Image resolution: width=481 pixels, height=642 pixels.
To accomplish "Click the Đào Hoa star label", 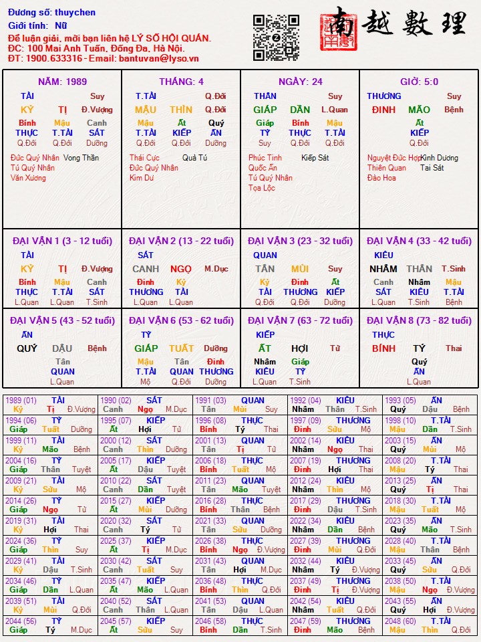I will pos(381,178).
